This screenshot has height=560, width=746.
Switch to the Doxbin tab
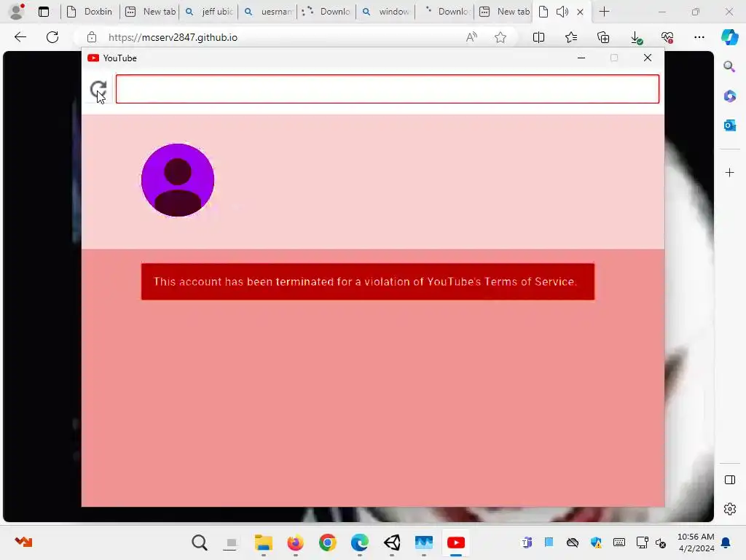(x=90, y=12)
